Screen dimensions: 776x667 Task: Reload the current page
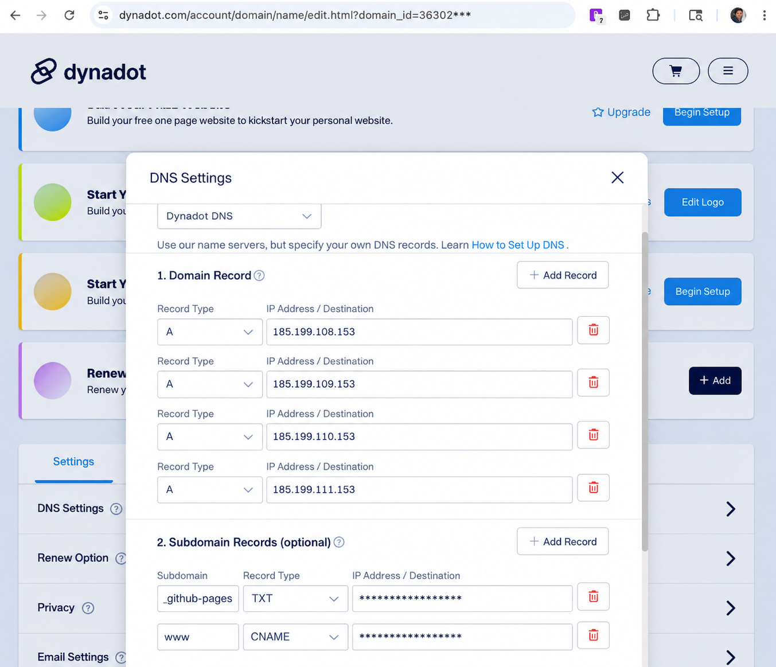coord(69,15)
